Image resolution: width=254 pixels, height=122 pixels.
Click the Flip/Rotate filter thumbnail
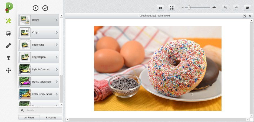pyautogui.click(x=25, y=45)
